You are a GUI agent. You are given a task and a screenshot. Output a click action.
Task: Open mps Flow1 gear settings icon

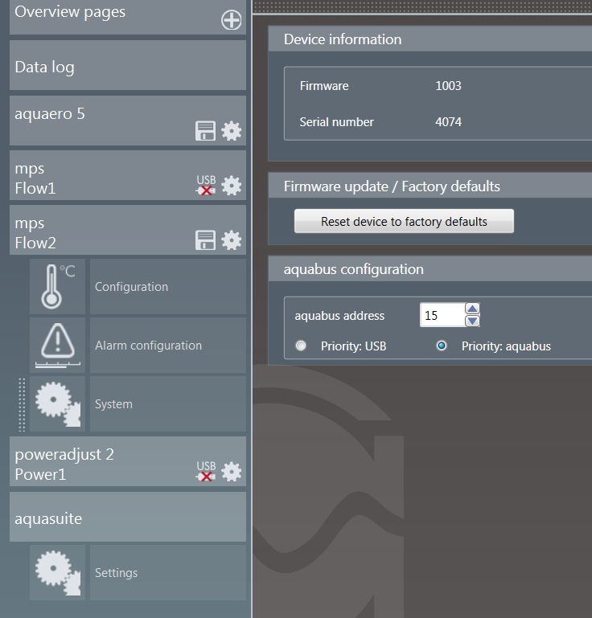point(231,186)
